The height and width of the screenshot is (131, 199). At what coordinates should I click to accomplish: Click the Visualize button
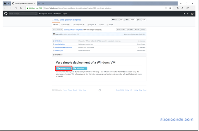click(80, 68)
